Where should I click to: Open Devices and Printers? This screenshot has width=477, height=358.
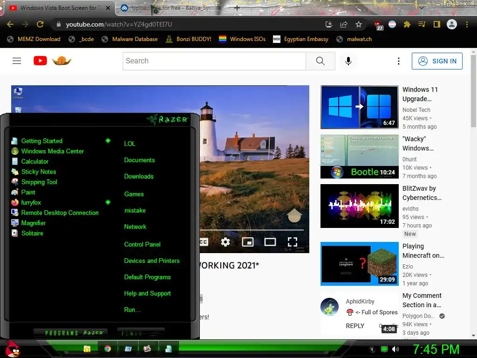coord(152,261)
